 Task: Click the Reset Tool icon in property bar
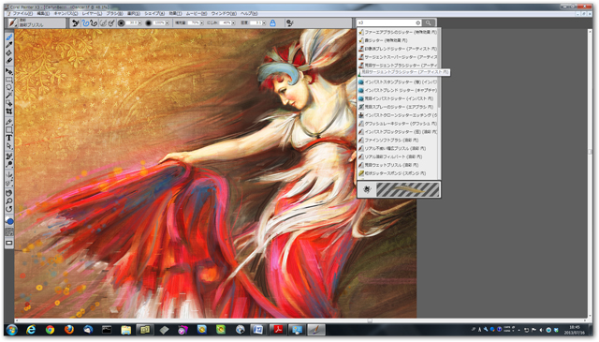click(x=76, y=22)
